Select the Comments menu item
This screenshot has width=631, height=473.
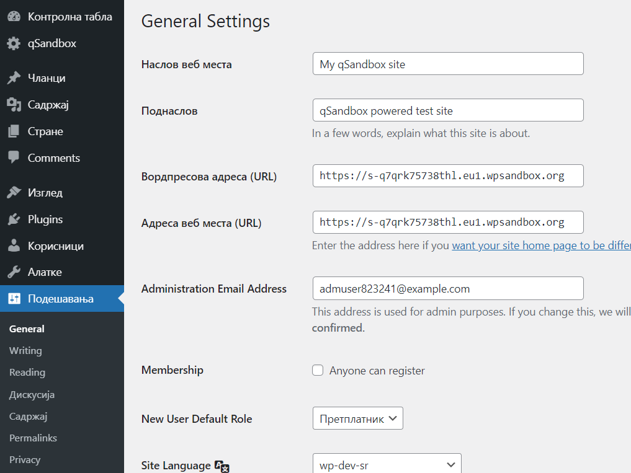coord(62,157)
